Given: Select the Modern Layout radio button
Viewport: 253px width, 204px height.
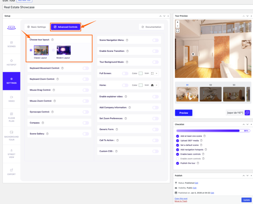Looking at the screenshot, I should click(x=53, y=50).
